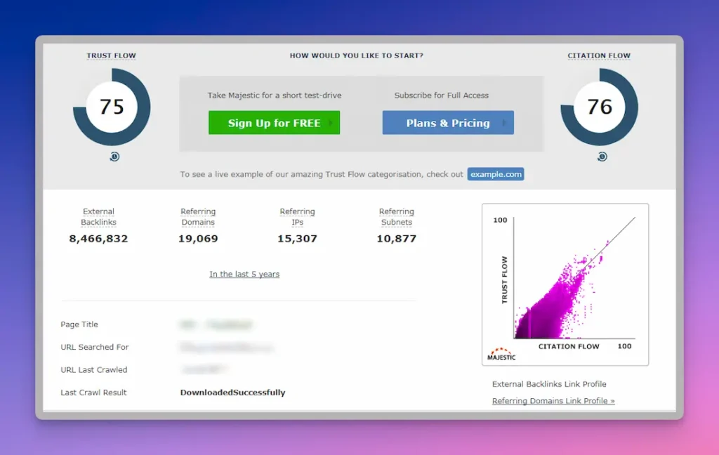Screen dimensions: 719x455
Task: Click the Referring Domains stat label
Action: tap(198, 217)
